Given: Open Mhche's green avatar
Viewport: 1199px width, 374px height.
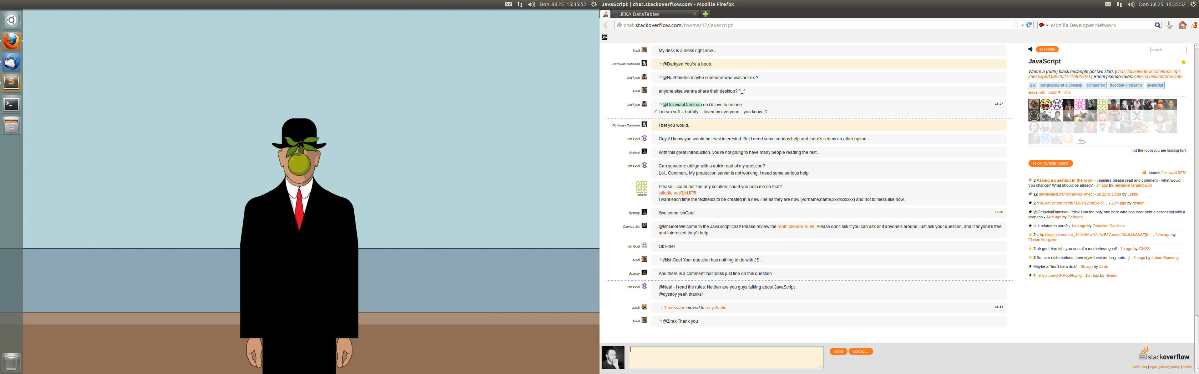Looking at the screenshot, I should tap(641, 187).
